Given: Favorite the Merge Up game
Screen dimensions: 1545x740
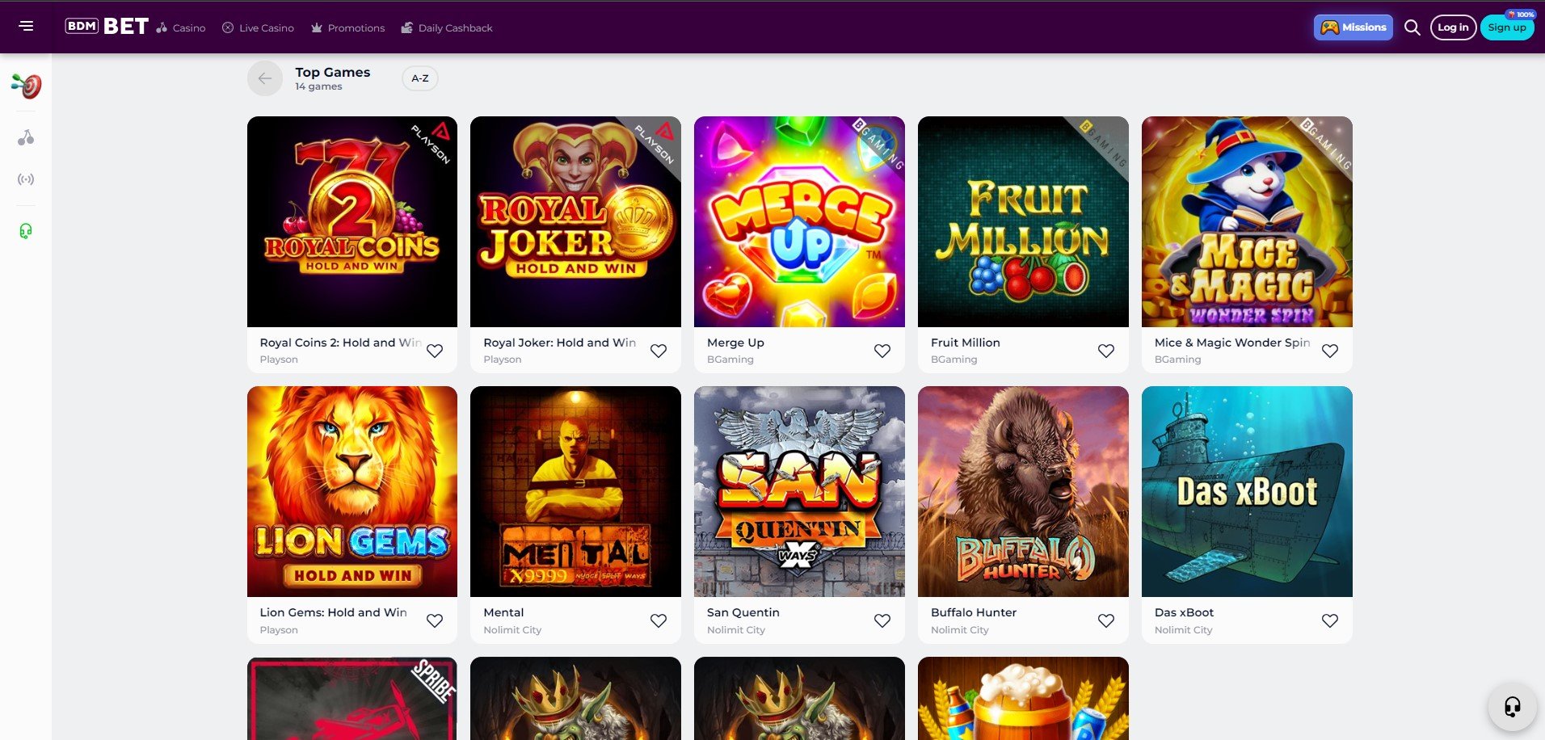Looking at the screenshot, I should (882, 351).
